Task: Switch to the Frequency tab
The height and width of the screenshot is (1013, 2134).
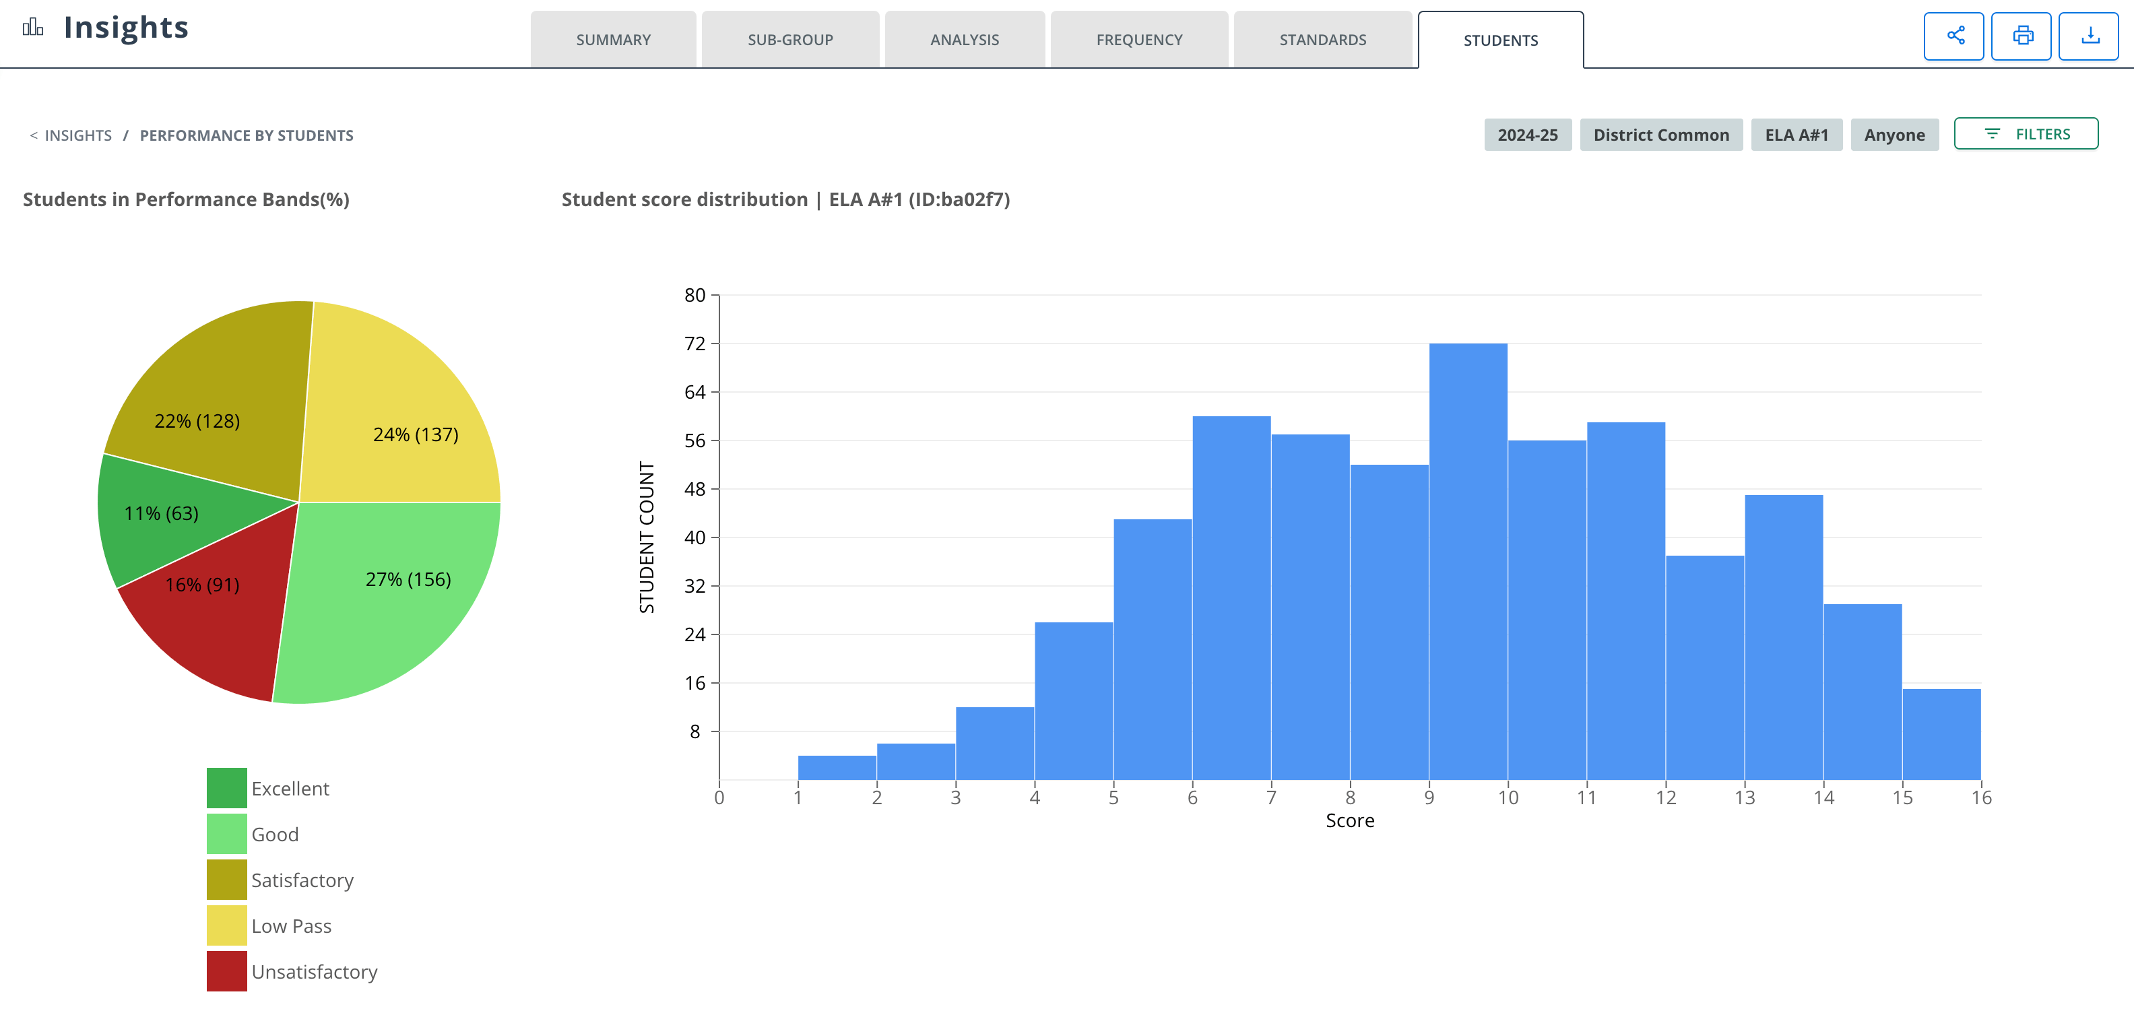Action: [1139, 40]
